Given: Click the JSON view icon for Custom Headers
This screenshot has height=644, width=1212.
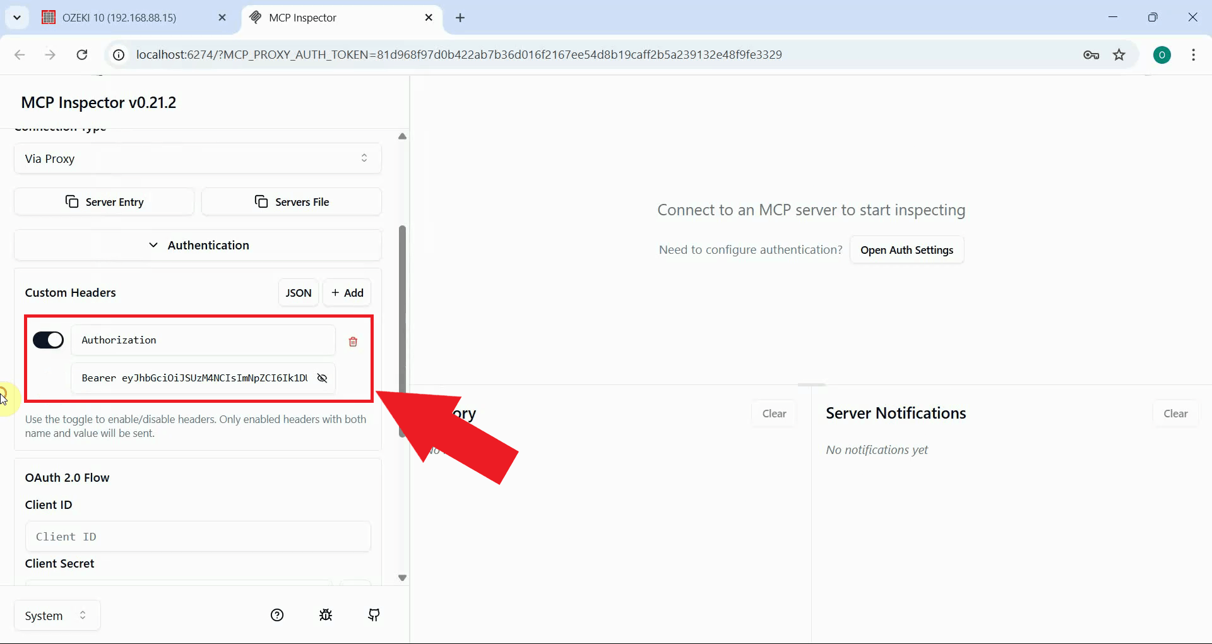Looking at the screenshot, I should [x=297, y=292].
